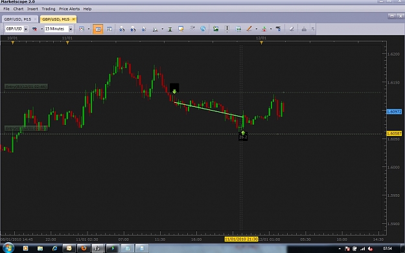Open Firefox from the taskbar
405x253 pixels.
click(x=84, y=248)
